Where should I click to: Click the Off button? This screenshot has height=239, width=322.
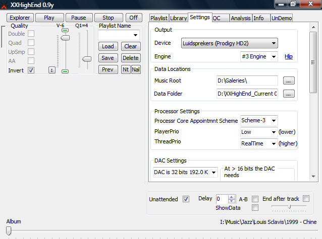point(134,18)
